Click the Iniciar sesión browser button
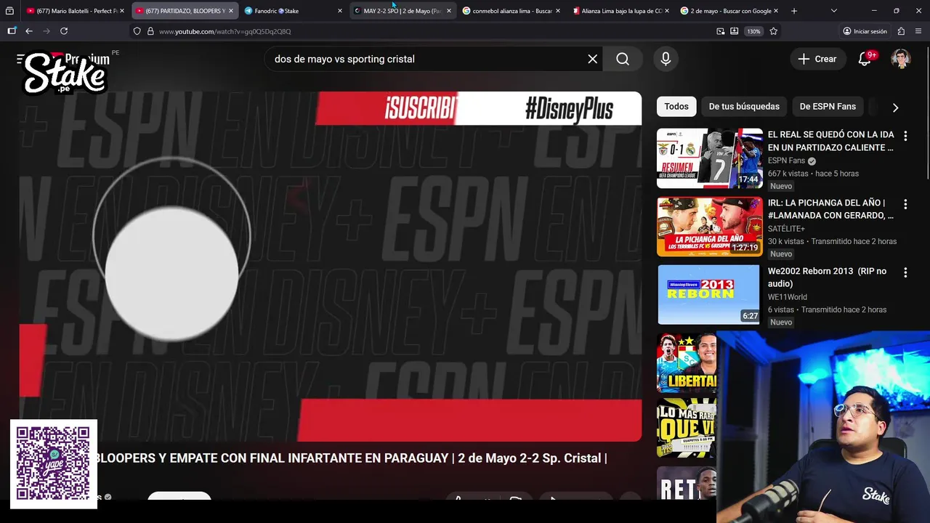The image size is (930, 523). coord(865,31)
